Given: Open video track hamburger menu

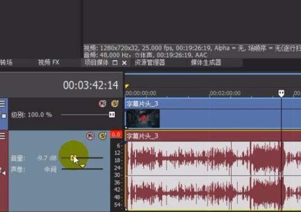Looking at the screenshot, I should coord(2,103).
